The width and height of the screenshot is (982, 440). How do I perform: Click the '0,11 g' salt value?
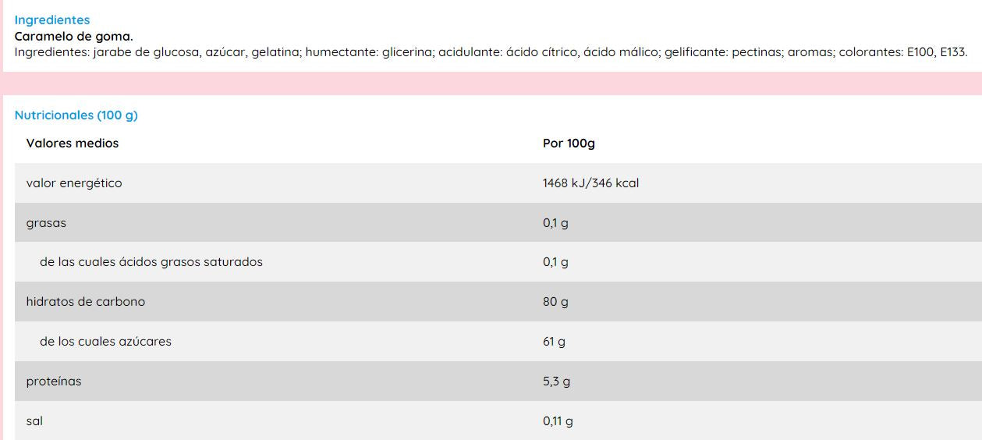pyautogui.click(x=558, y=421)
